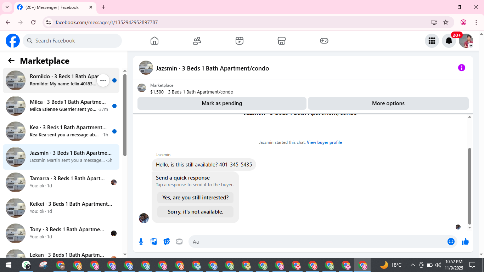The width and height of the screenshot is (484, 272).
Task: Click the site information icon in address bar
Action: [x=49, y=22]
